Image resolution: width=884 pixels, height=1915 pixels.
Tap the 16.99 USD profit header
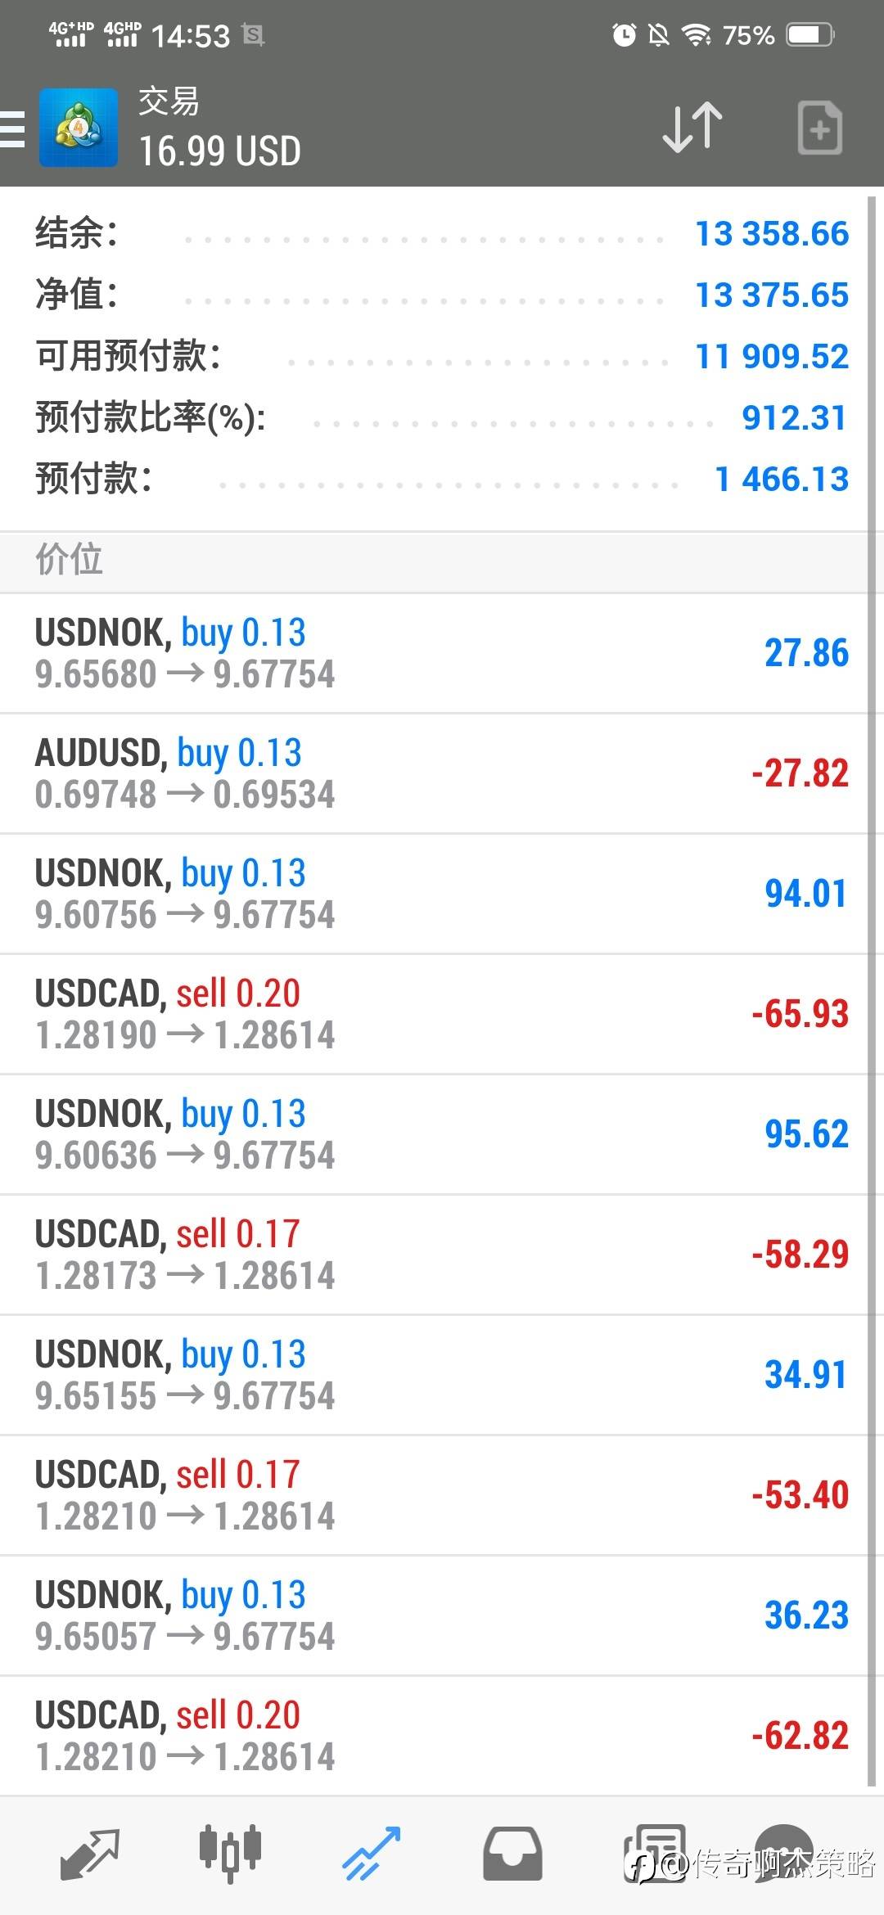tap(219, 151)
